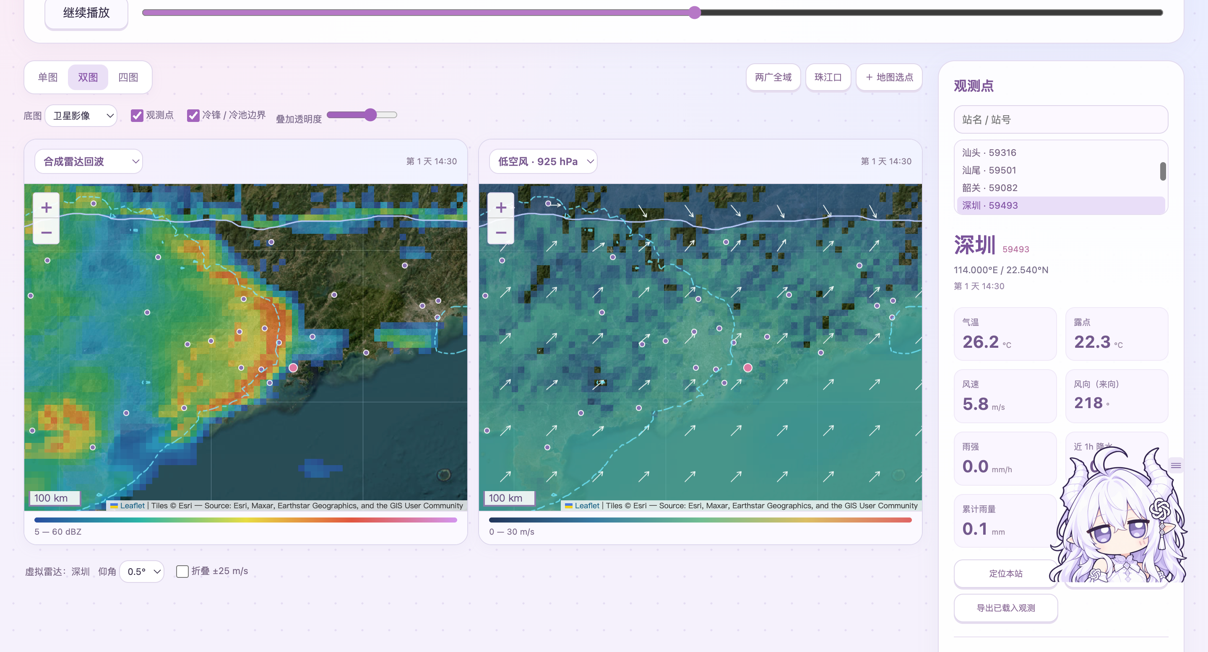The image size is (1208, 652).
Task: Click the 雨强 0.0 mm/h card
Action: (x=1005, y=458)
